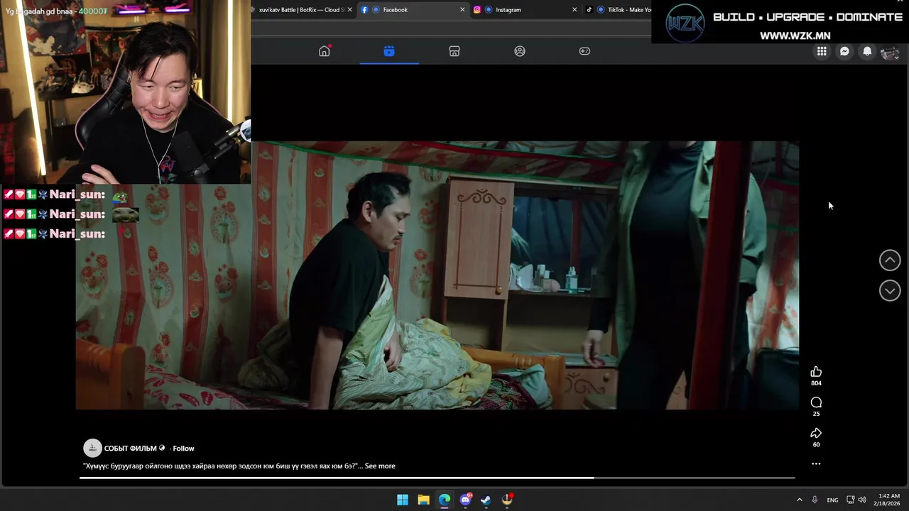The height and width of the screenshot is (511, 909).
Task: Switch the ENG input language
Action: [x=832, y=500]
